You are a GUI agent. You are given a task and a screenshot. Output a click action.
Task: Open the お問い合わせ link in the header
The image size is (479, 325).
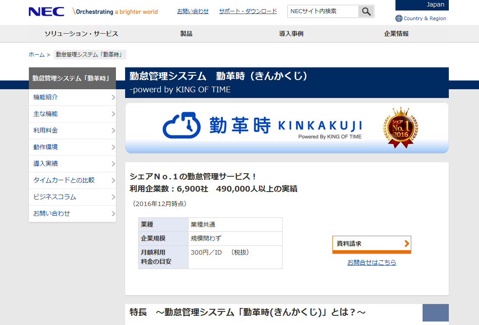coord(193,11)
